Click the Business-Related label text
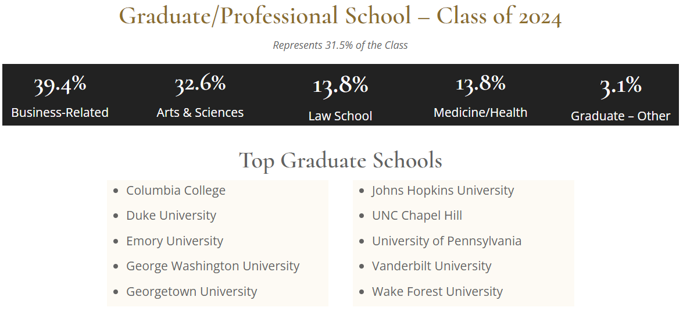Screen dimensions: 683x311 (x=60, y=112)
